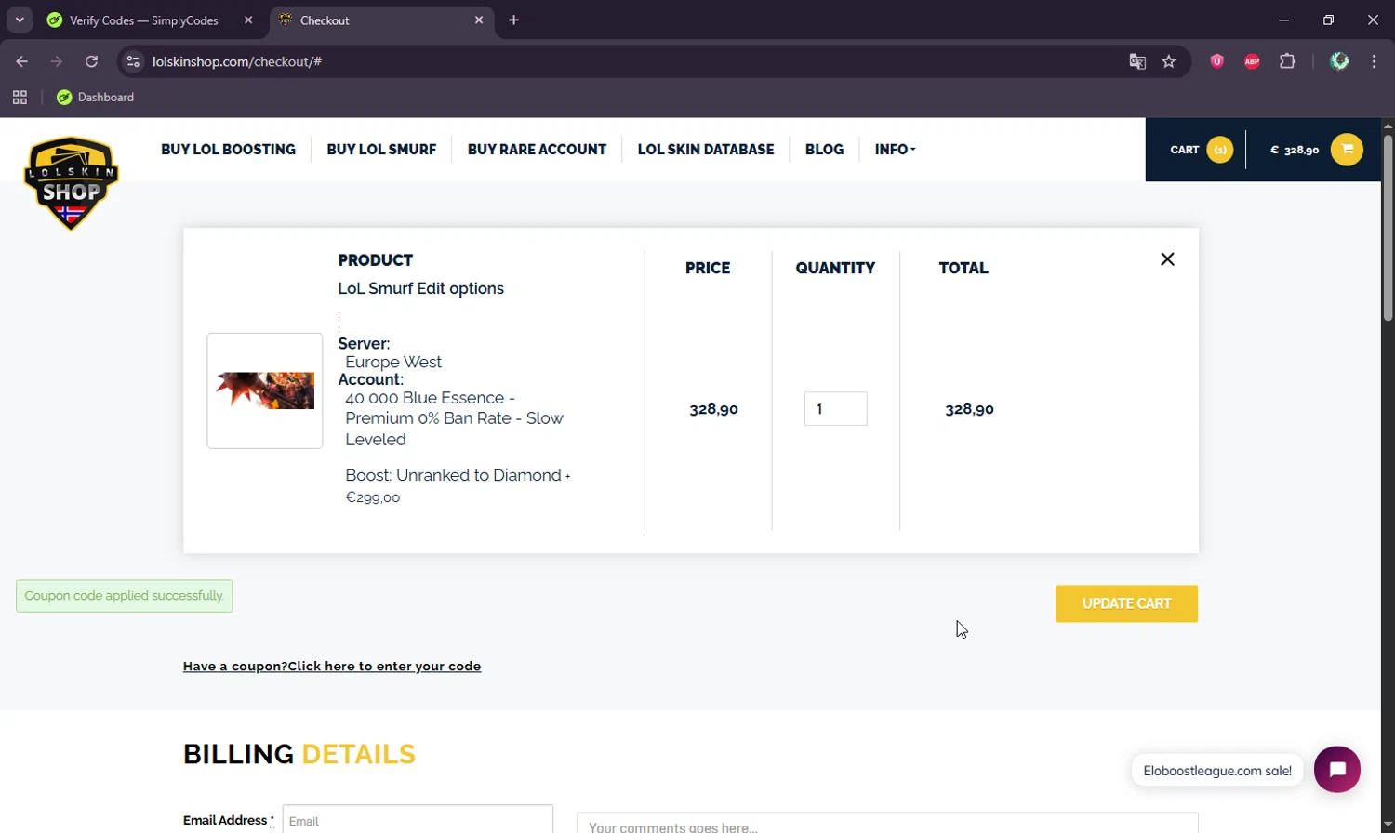Click the 328,90 value in Price column
The width and height of the screenshot is (1395, 833).
[713, 409]
